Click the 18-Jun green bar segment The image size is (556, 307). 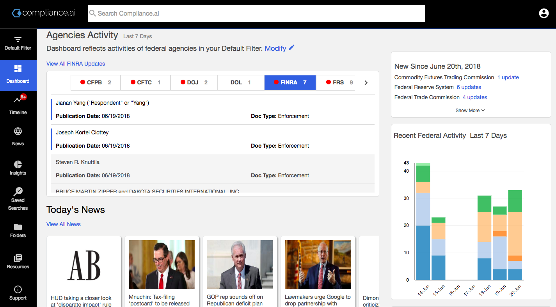485,204
